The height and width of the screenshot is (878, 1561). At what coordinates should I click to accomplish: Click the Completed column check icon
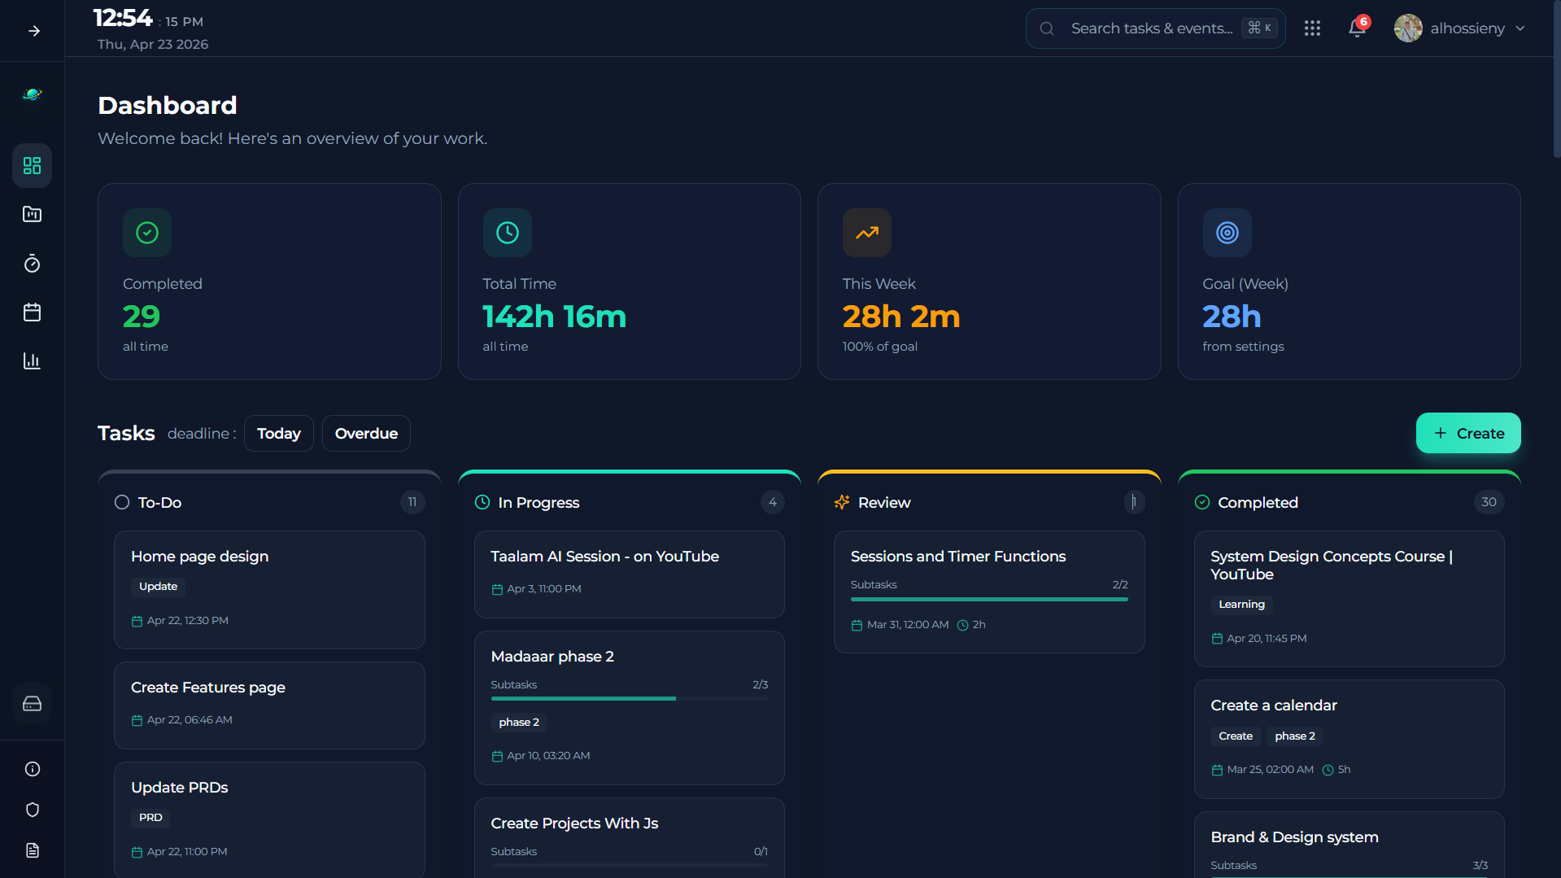click(x=1202, y=503)
